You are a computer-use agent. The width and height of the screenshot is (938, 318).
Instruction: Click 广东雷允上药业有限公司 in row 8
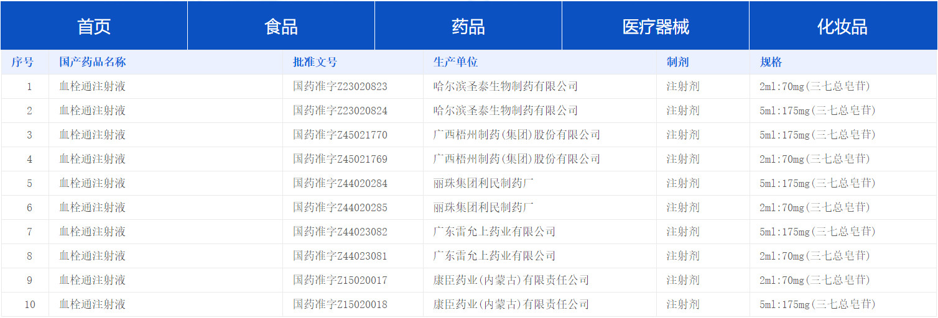point(495,256)
